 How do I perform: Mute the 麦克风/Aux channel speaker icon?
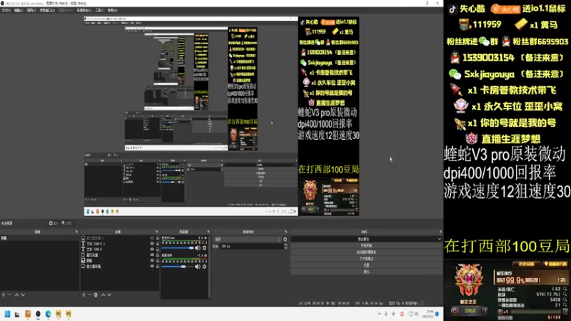198,248
